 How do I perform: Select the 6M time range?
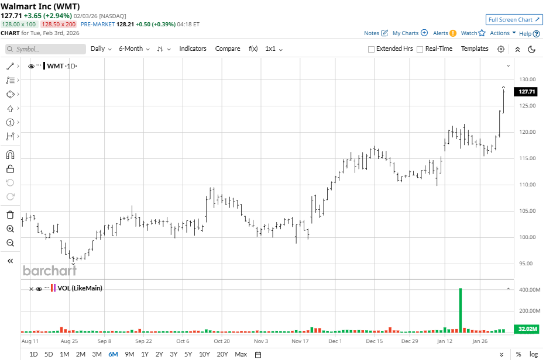(113, 354)
